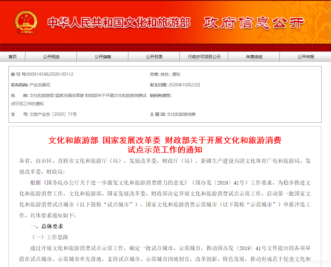Click the national emblem logo
This screenshot has width=331, height=267.
pos(26,22)
